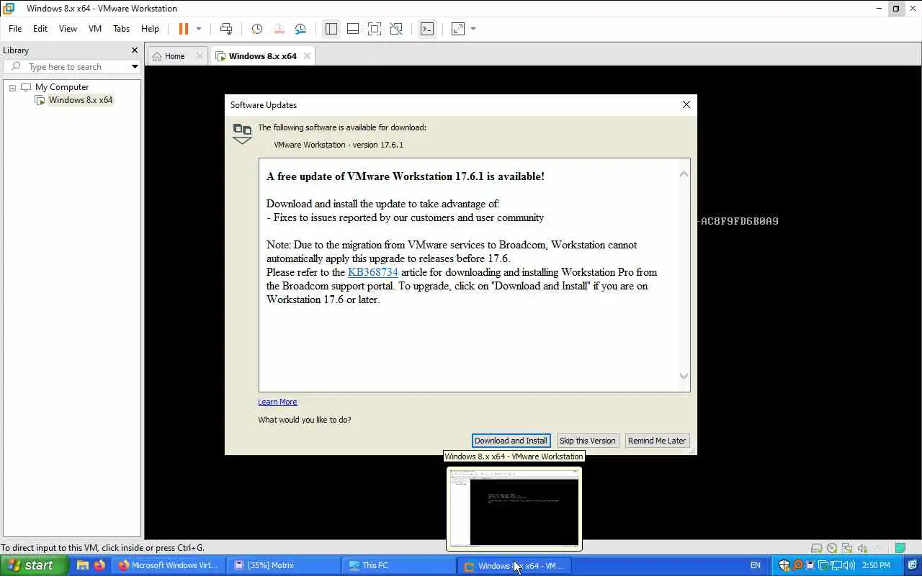
Task: Click the VMware Workstation title bar icon
Action: pos(9,9)
